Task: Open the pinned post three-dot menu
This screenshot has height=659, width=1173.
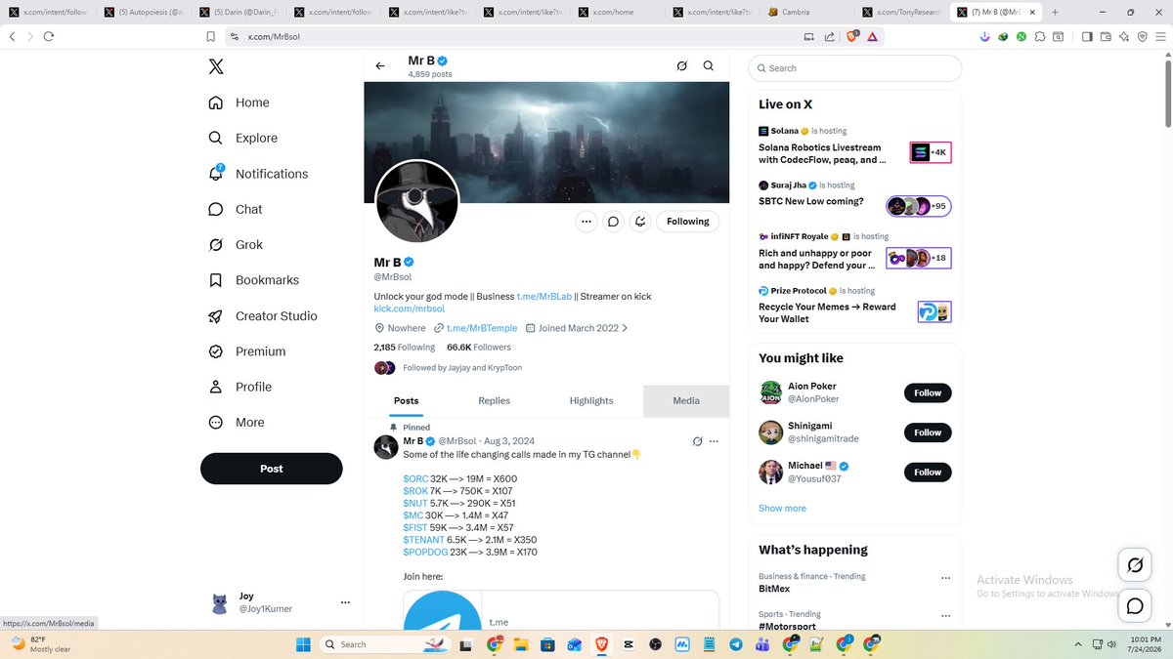Action: point(715,441)
